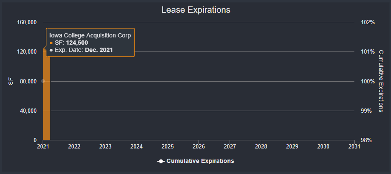Click the 124,500 SF value in tooltip
The width and height of the screenshot is (391, 174).
(x=77, y=43)
